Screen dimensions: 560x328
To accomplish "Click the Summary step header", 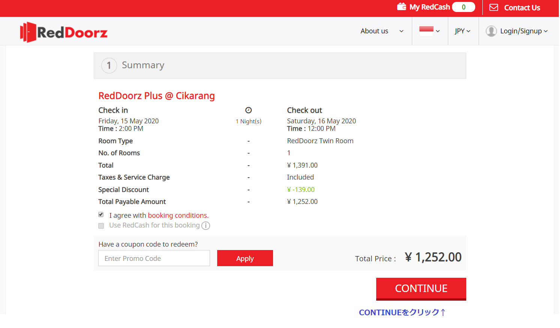I will (x=280, y=66).
